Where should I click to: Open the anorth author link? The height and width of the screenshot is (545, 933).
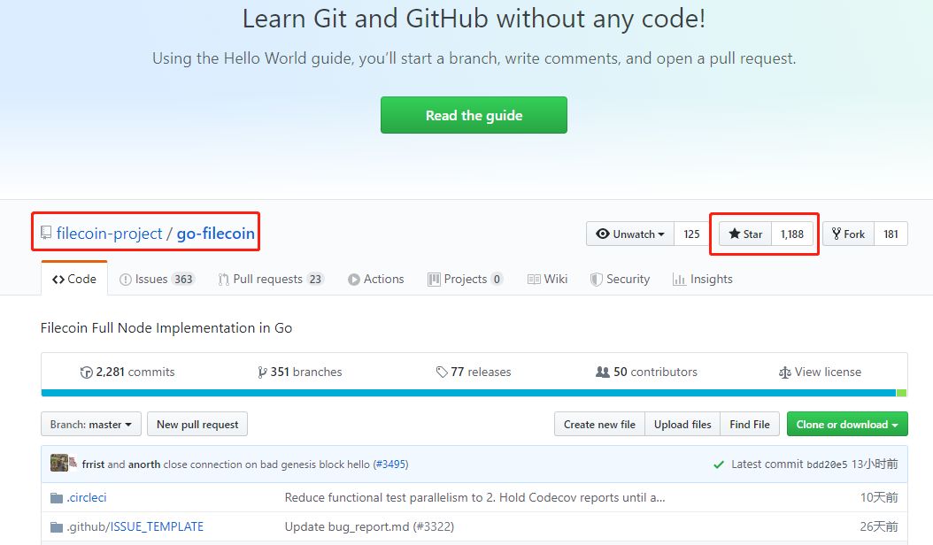click(144, 464)
